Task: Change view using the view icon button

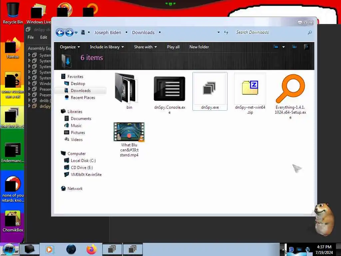Action: click(276, 47)
